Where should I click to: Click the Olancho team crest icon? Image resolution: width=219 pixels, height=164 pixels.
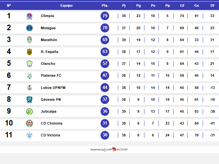pyautogui.click(x=29, y=64)
